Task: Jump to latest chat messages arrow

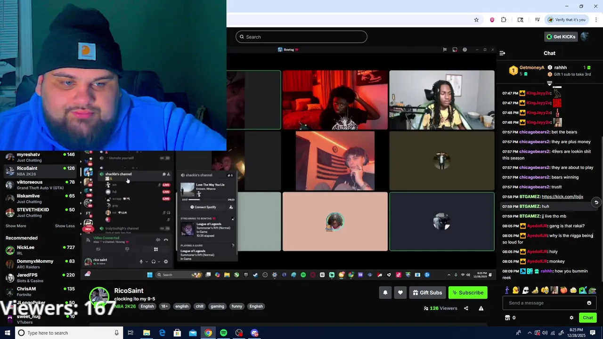Action: click(x=596, y=202)
